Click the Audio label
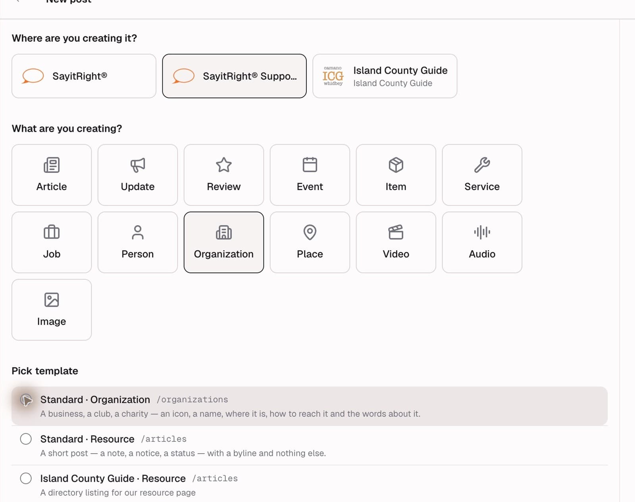Image resolution: width=635 pixels, height=502 pixels. click(x=482, y=254)
